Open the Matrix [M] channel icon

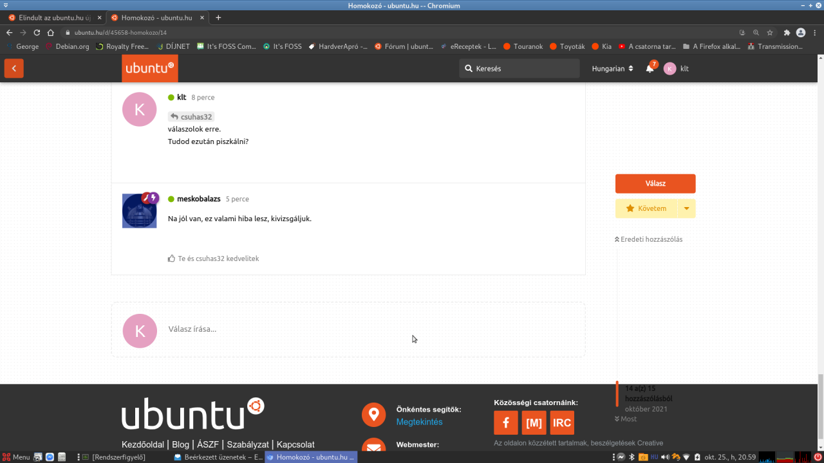coord(534,423)
